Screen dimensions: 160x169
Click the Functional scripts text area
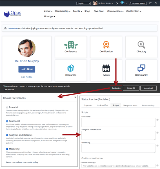pyautogui.click(x=119, y=122)
